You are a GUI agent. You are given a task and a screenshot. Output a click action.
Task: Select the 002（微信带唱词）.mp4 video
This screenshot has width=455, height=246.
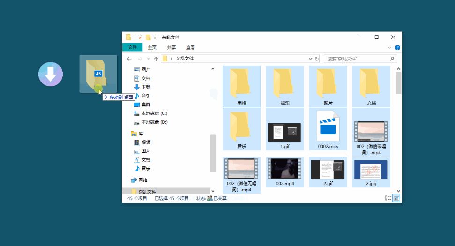(371, 132)
